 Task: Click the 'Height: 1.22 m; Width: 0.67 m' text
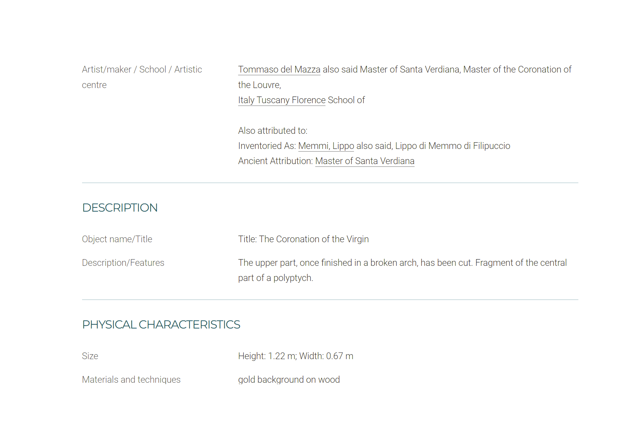296,356
